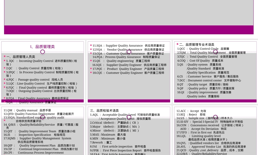The width and height of the screenshot is (258, 155).
Task: Select '17.FIFO : First in first out'
Action: pyautogui.click(x=194, y=133)
